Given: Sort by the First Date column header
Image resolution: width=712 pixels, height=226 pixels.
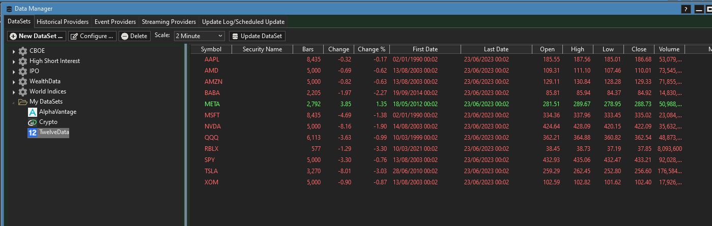Looking at the screenshot, I should point(425,49).
